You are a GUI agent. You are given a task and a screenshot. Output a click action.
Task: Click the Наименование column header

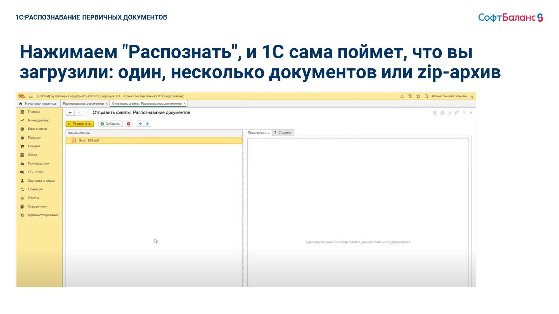(154, 133)
